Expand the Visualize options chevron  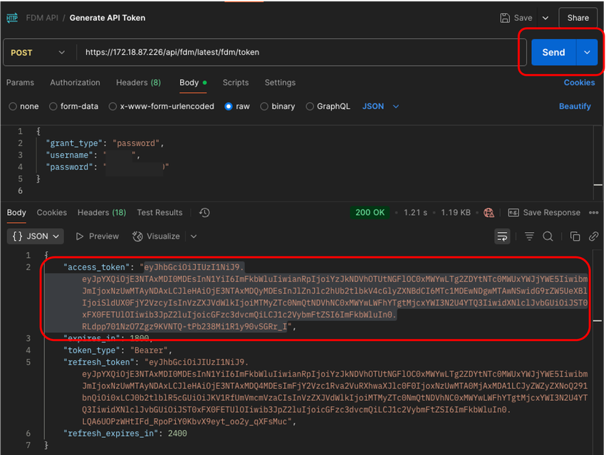[x=194, y=236]
